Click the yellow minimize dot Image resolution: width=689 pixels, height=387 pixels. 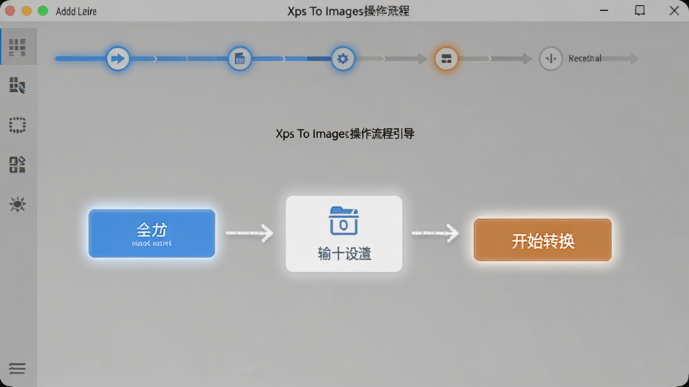point(26,11)
